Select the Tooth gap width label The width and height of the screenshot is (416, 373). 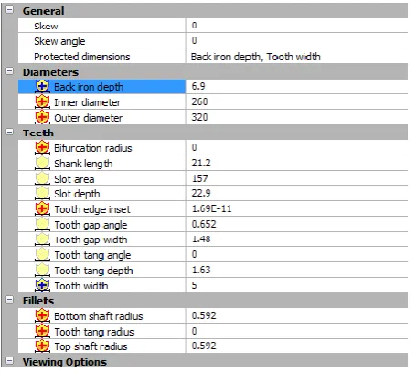coord(91,240)
